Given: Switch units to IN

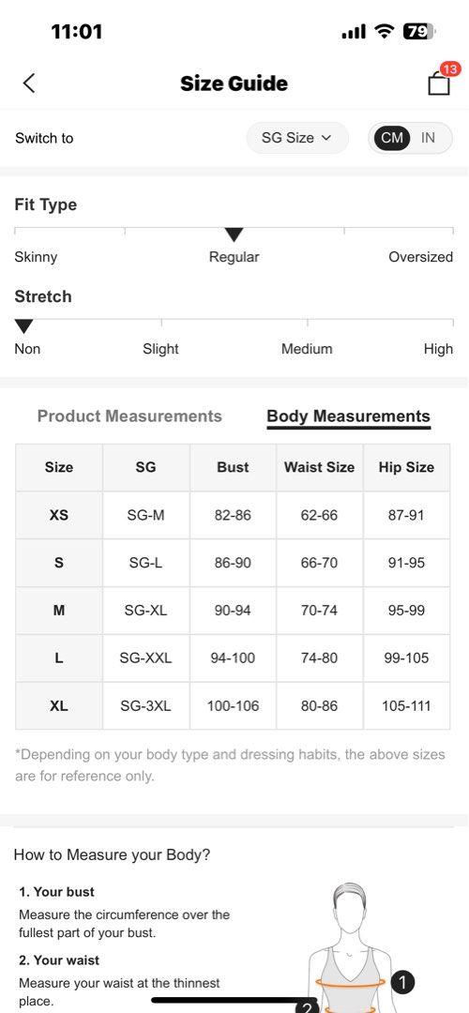Looking at the screenshot, I should [x=429, y=138].
